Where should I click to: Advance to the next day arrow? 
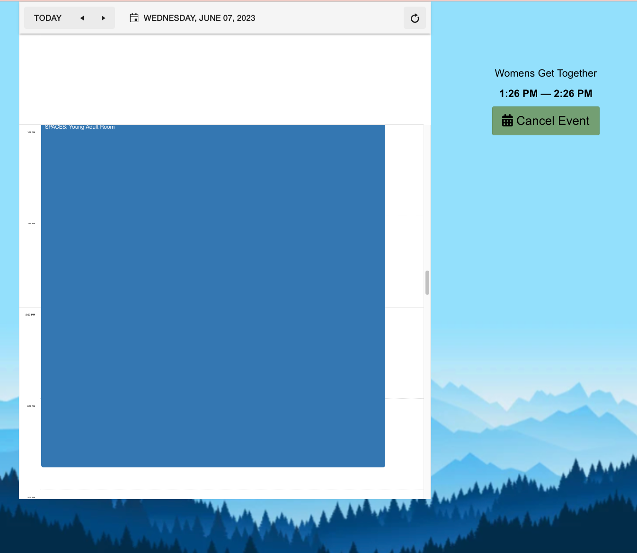(103, 18)
